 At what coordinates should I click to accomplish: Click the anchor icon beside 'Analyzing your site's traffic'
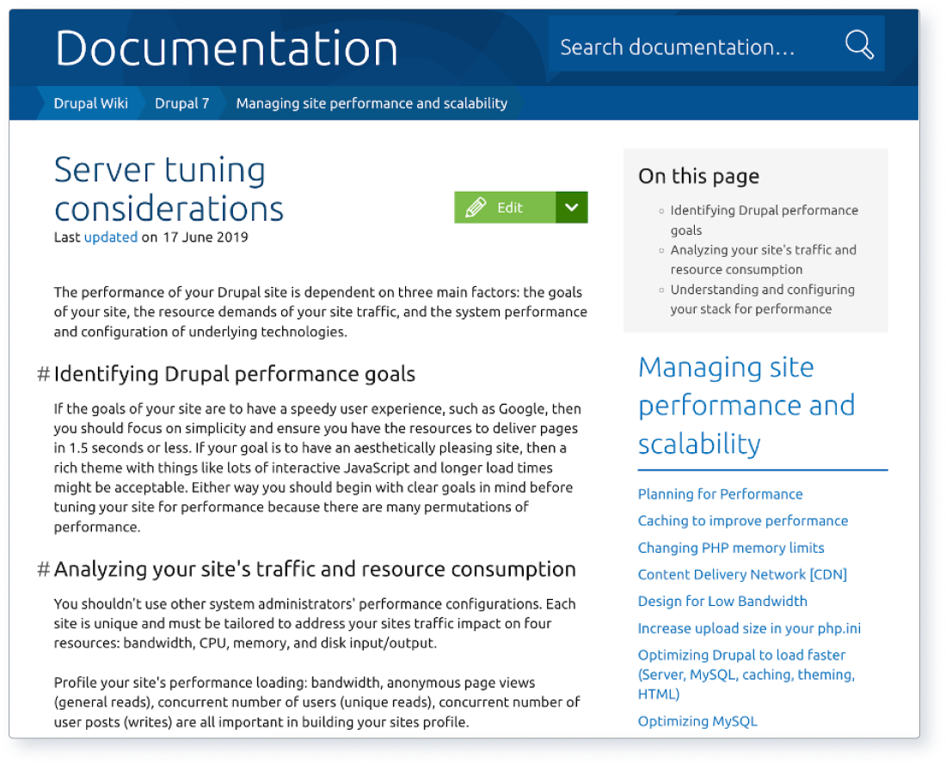click(x=43, y=569)
